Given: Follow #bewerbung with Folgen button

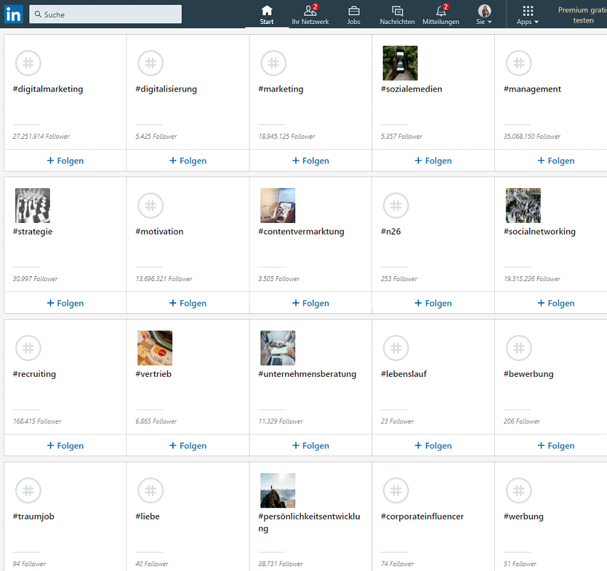Looking at the screenshot, I should 556,446.
